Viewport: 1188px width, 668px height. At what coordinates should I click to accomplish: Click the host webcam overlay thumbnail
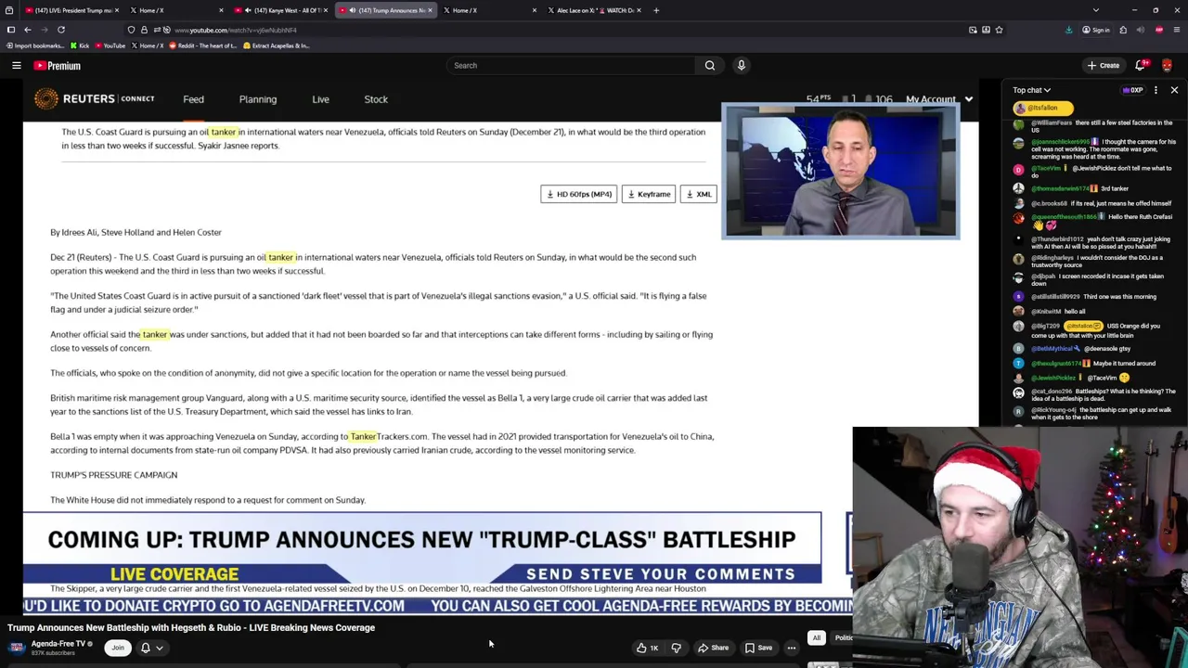click(841, 171)
